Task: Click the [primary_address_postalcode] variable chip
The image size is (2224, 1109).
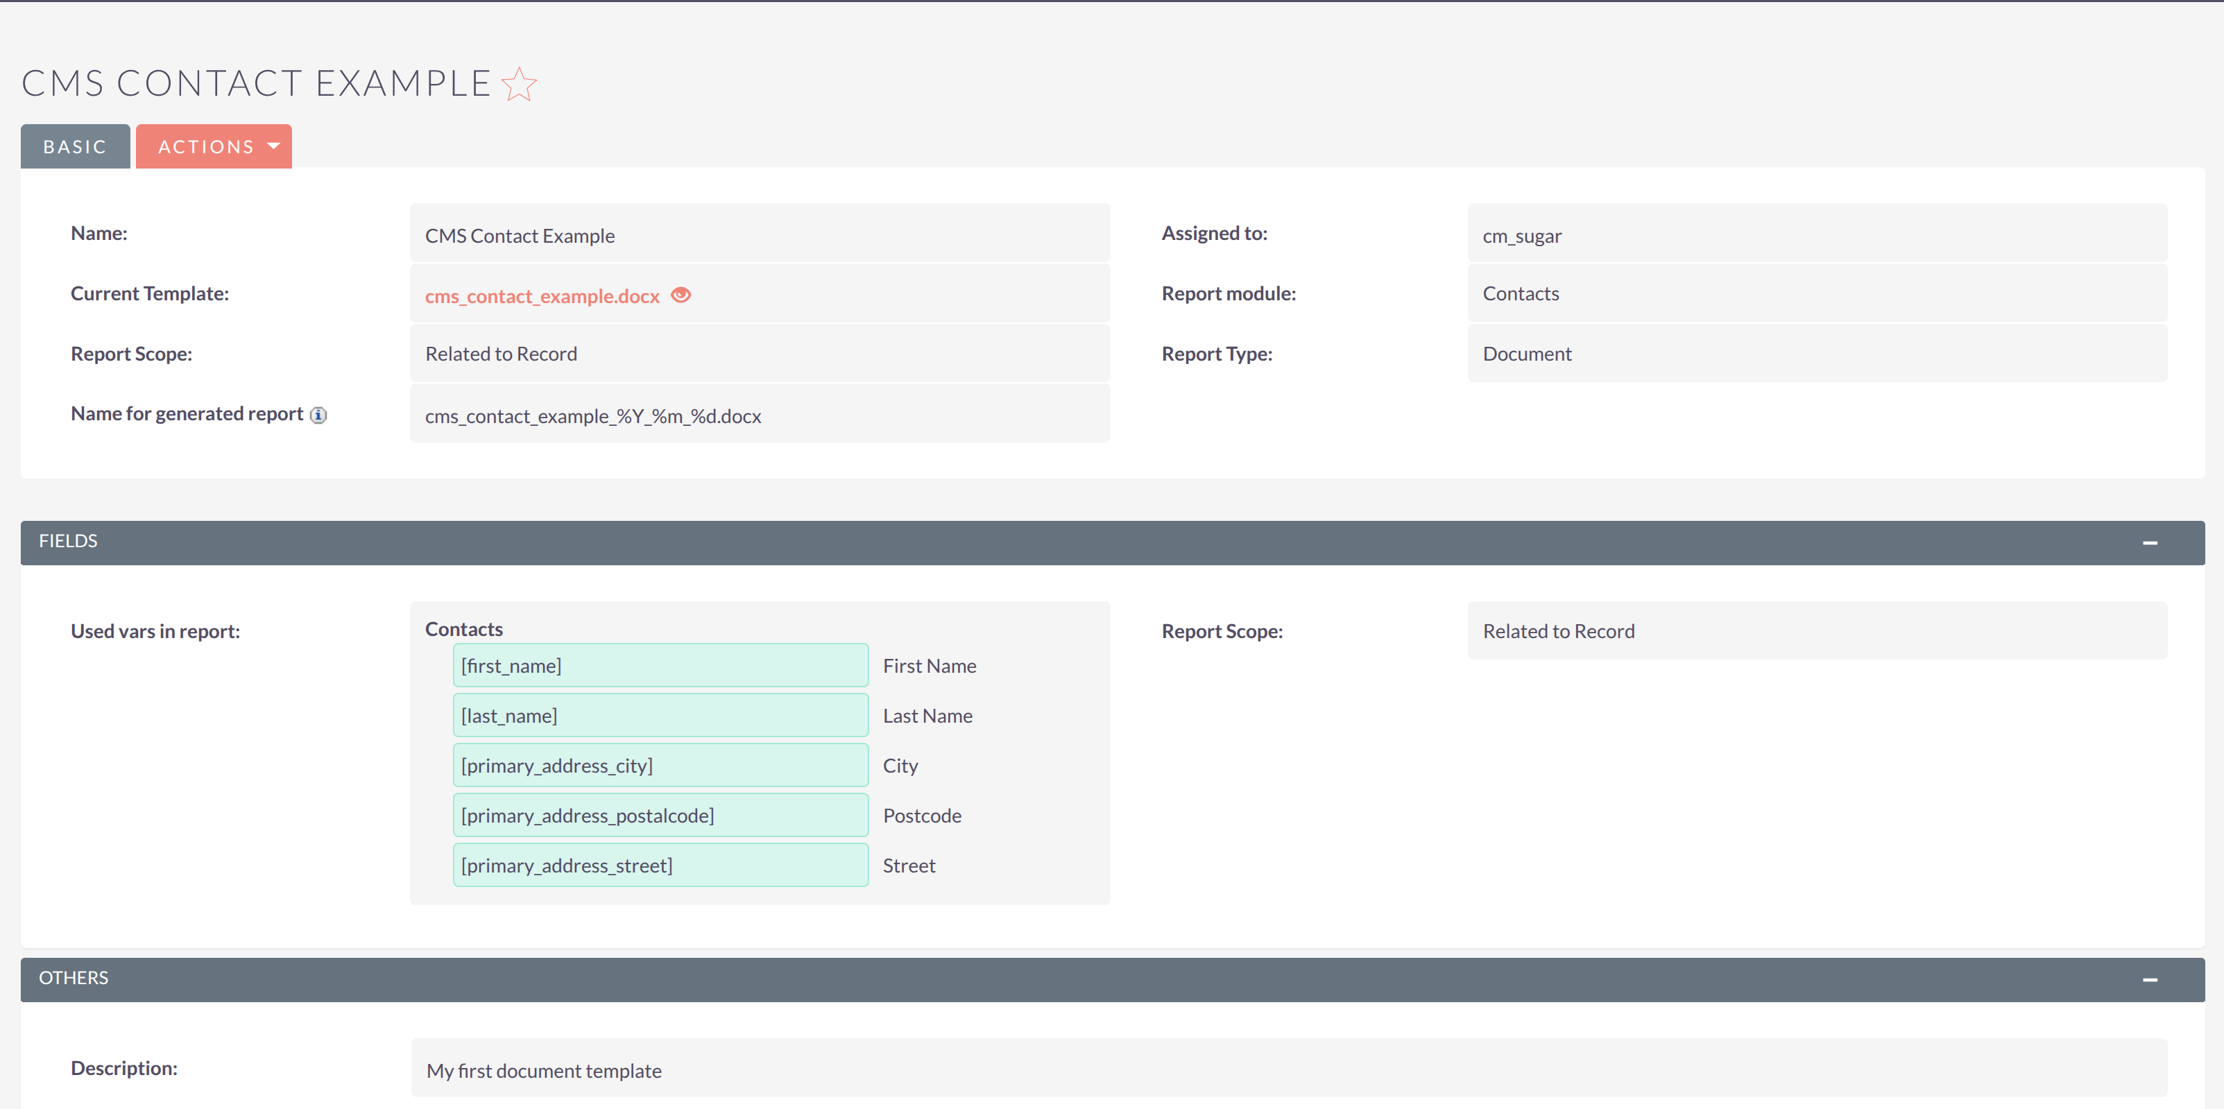Action: [x=660, y=815]
